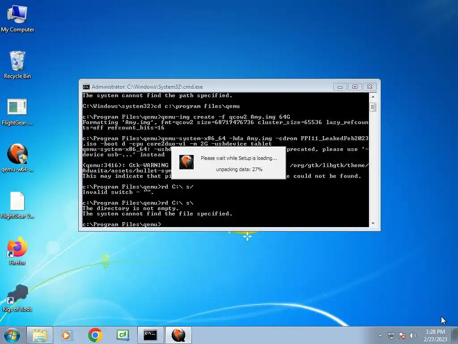Select the qemu-w64 installer desktop icon
The image size is (458, 344).
17,158
